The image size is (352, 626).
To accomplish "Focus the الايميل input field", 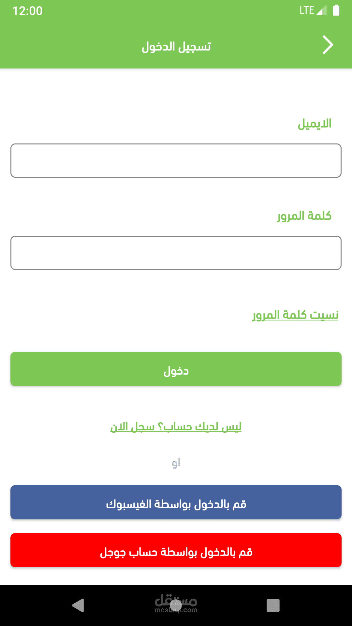I will [176, 160].
